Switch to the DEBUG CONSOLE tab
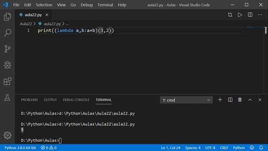 (x=76, y=100)
